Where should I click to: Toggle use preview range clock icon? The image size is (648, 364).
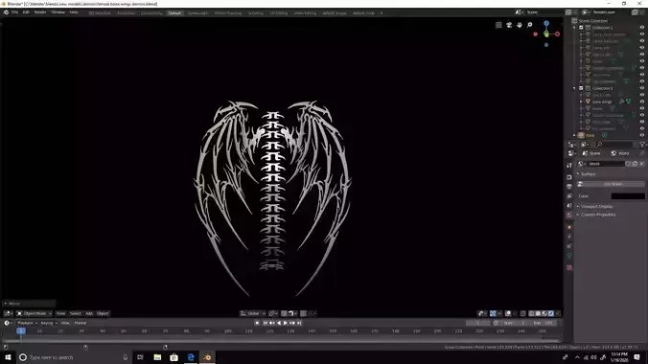(496, 323)
